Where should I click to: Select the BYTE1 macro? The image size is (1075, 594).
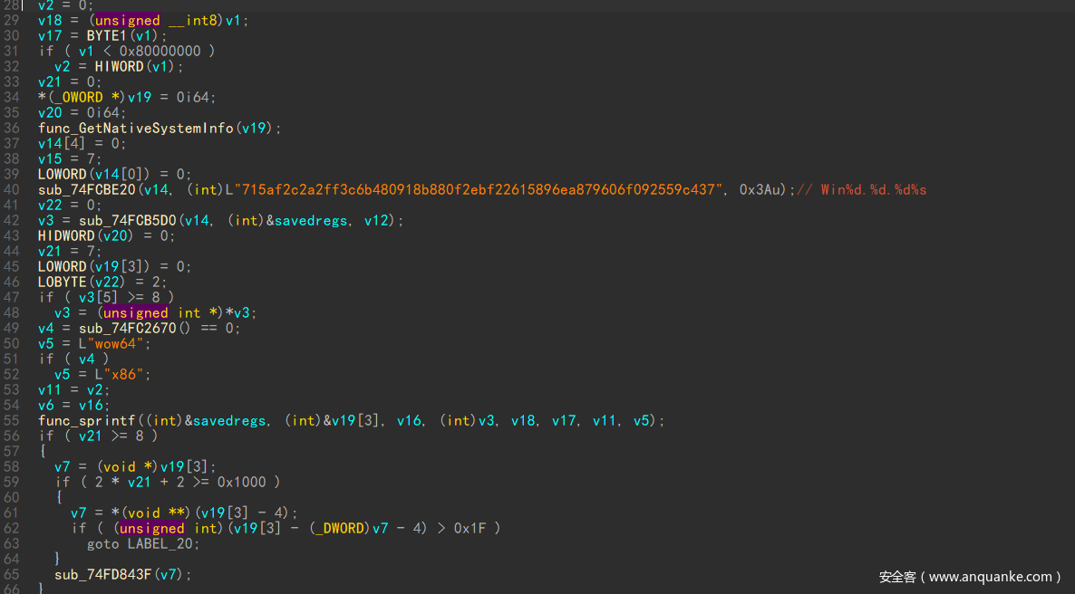106,35
